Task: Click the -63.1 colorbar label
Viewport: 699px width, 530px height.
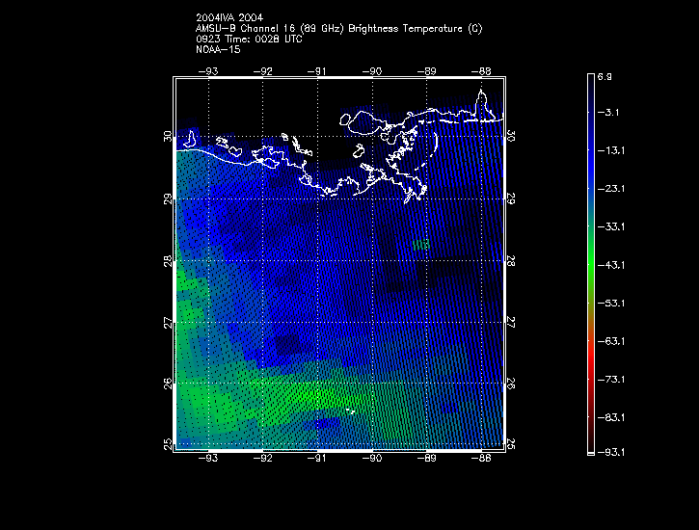Action: click(610, 341)
